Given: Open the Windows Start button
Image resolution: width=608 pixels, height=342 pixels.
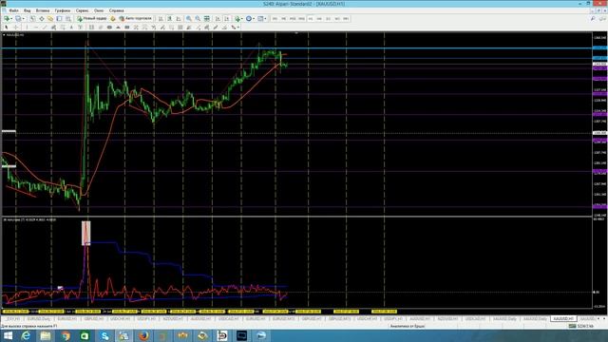Looking at the screenshot, I should (8, 335).
